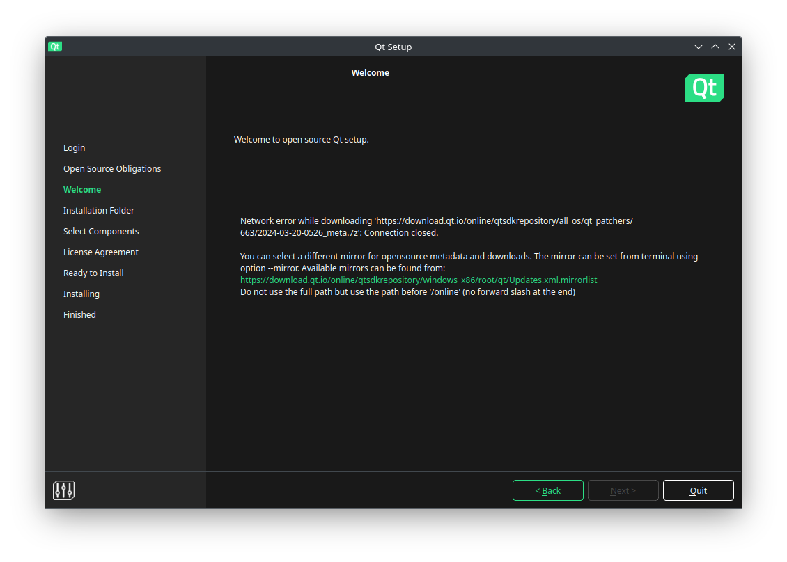Open the installer settings sliders icon
787x562 pixels.
tap(64, 490)
